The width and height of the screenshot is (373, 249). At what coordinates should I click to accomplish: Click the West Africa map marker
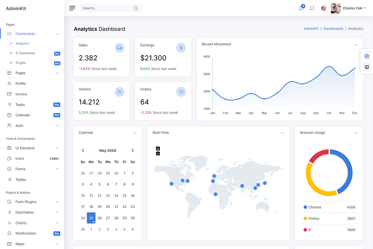pyautogui.click(x=215, y=194)
